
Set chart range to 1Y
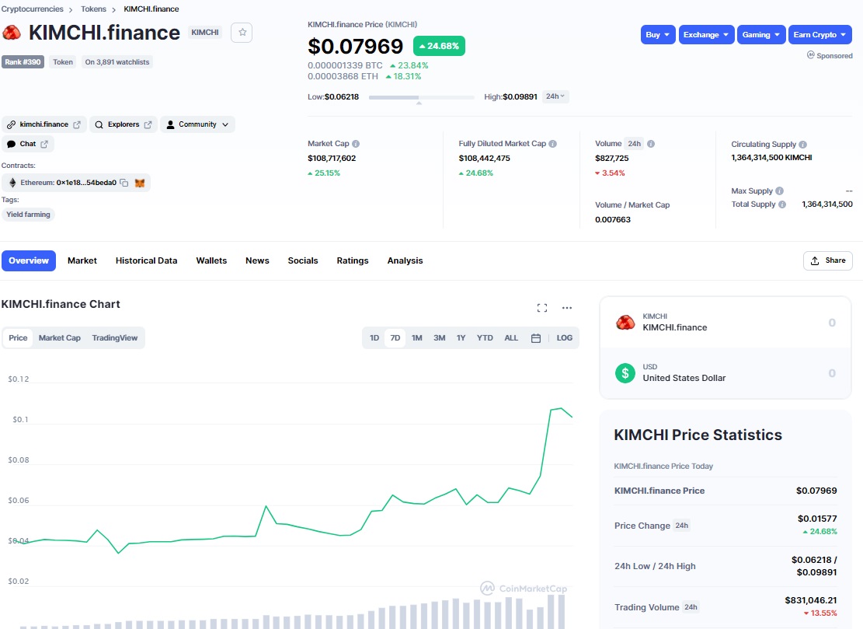click(x=461, y=338)
